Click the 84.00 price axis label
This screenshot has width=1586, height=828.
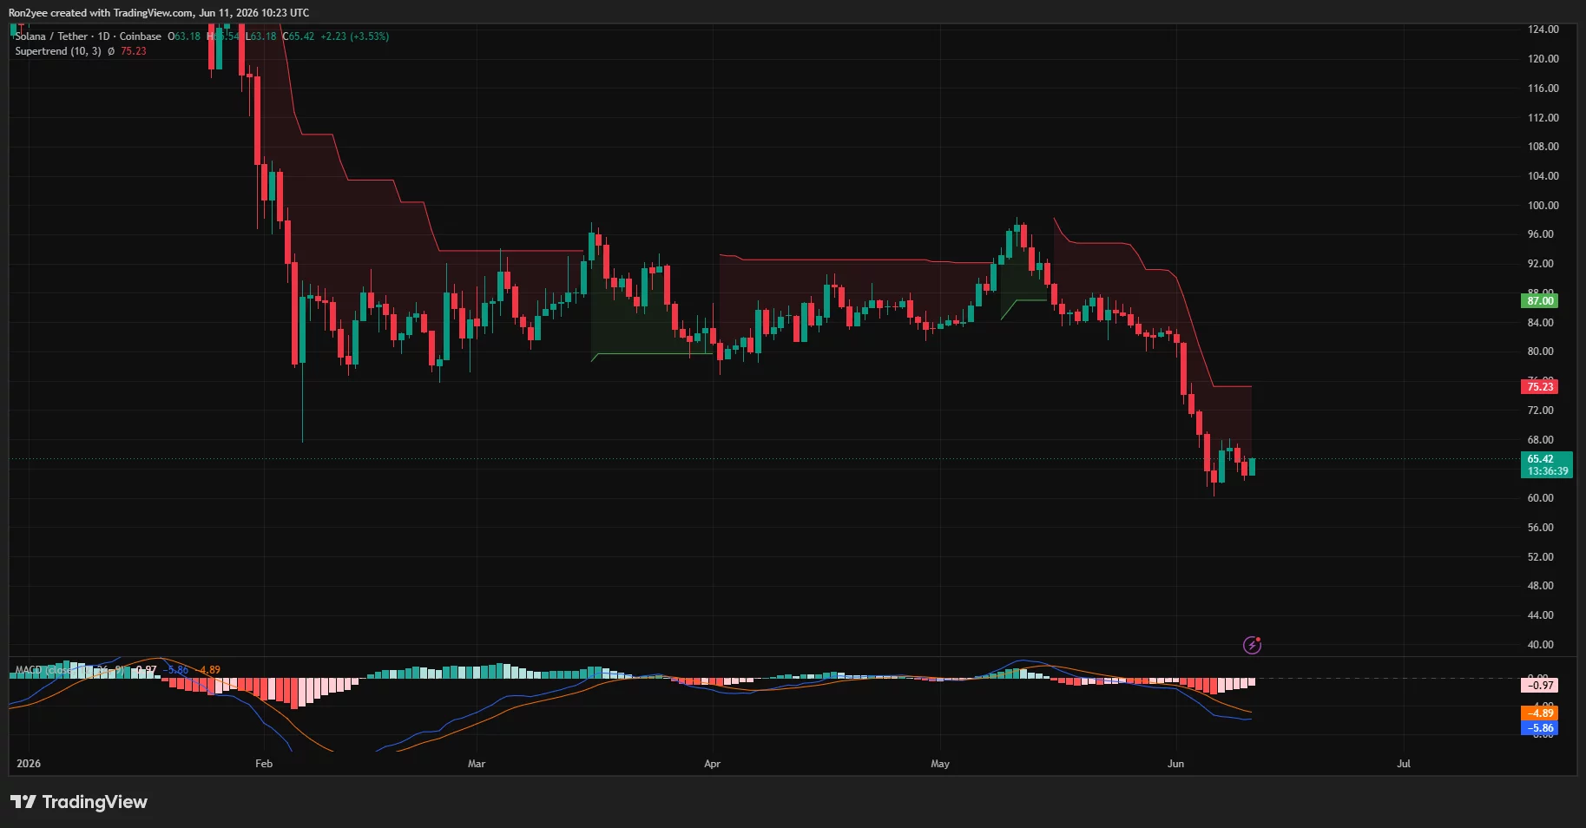click(x=1541, y=323)
